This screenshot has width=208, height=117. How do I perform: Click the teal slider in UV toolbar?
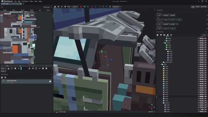pyautogui.click(x=21, y=69)
